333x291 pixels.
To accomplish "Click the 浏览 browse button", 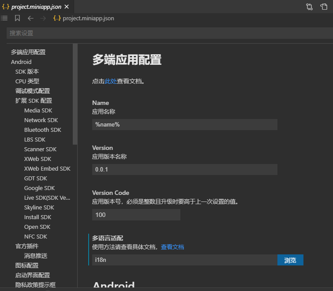I will [x=290, y=260].
